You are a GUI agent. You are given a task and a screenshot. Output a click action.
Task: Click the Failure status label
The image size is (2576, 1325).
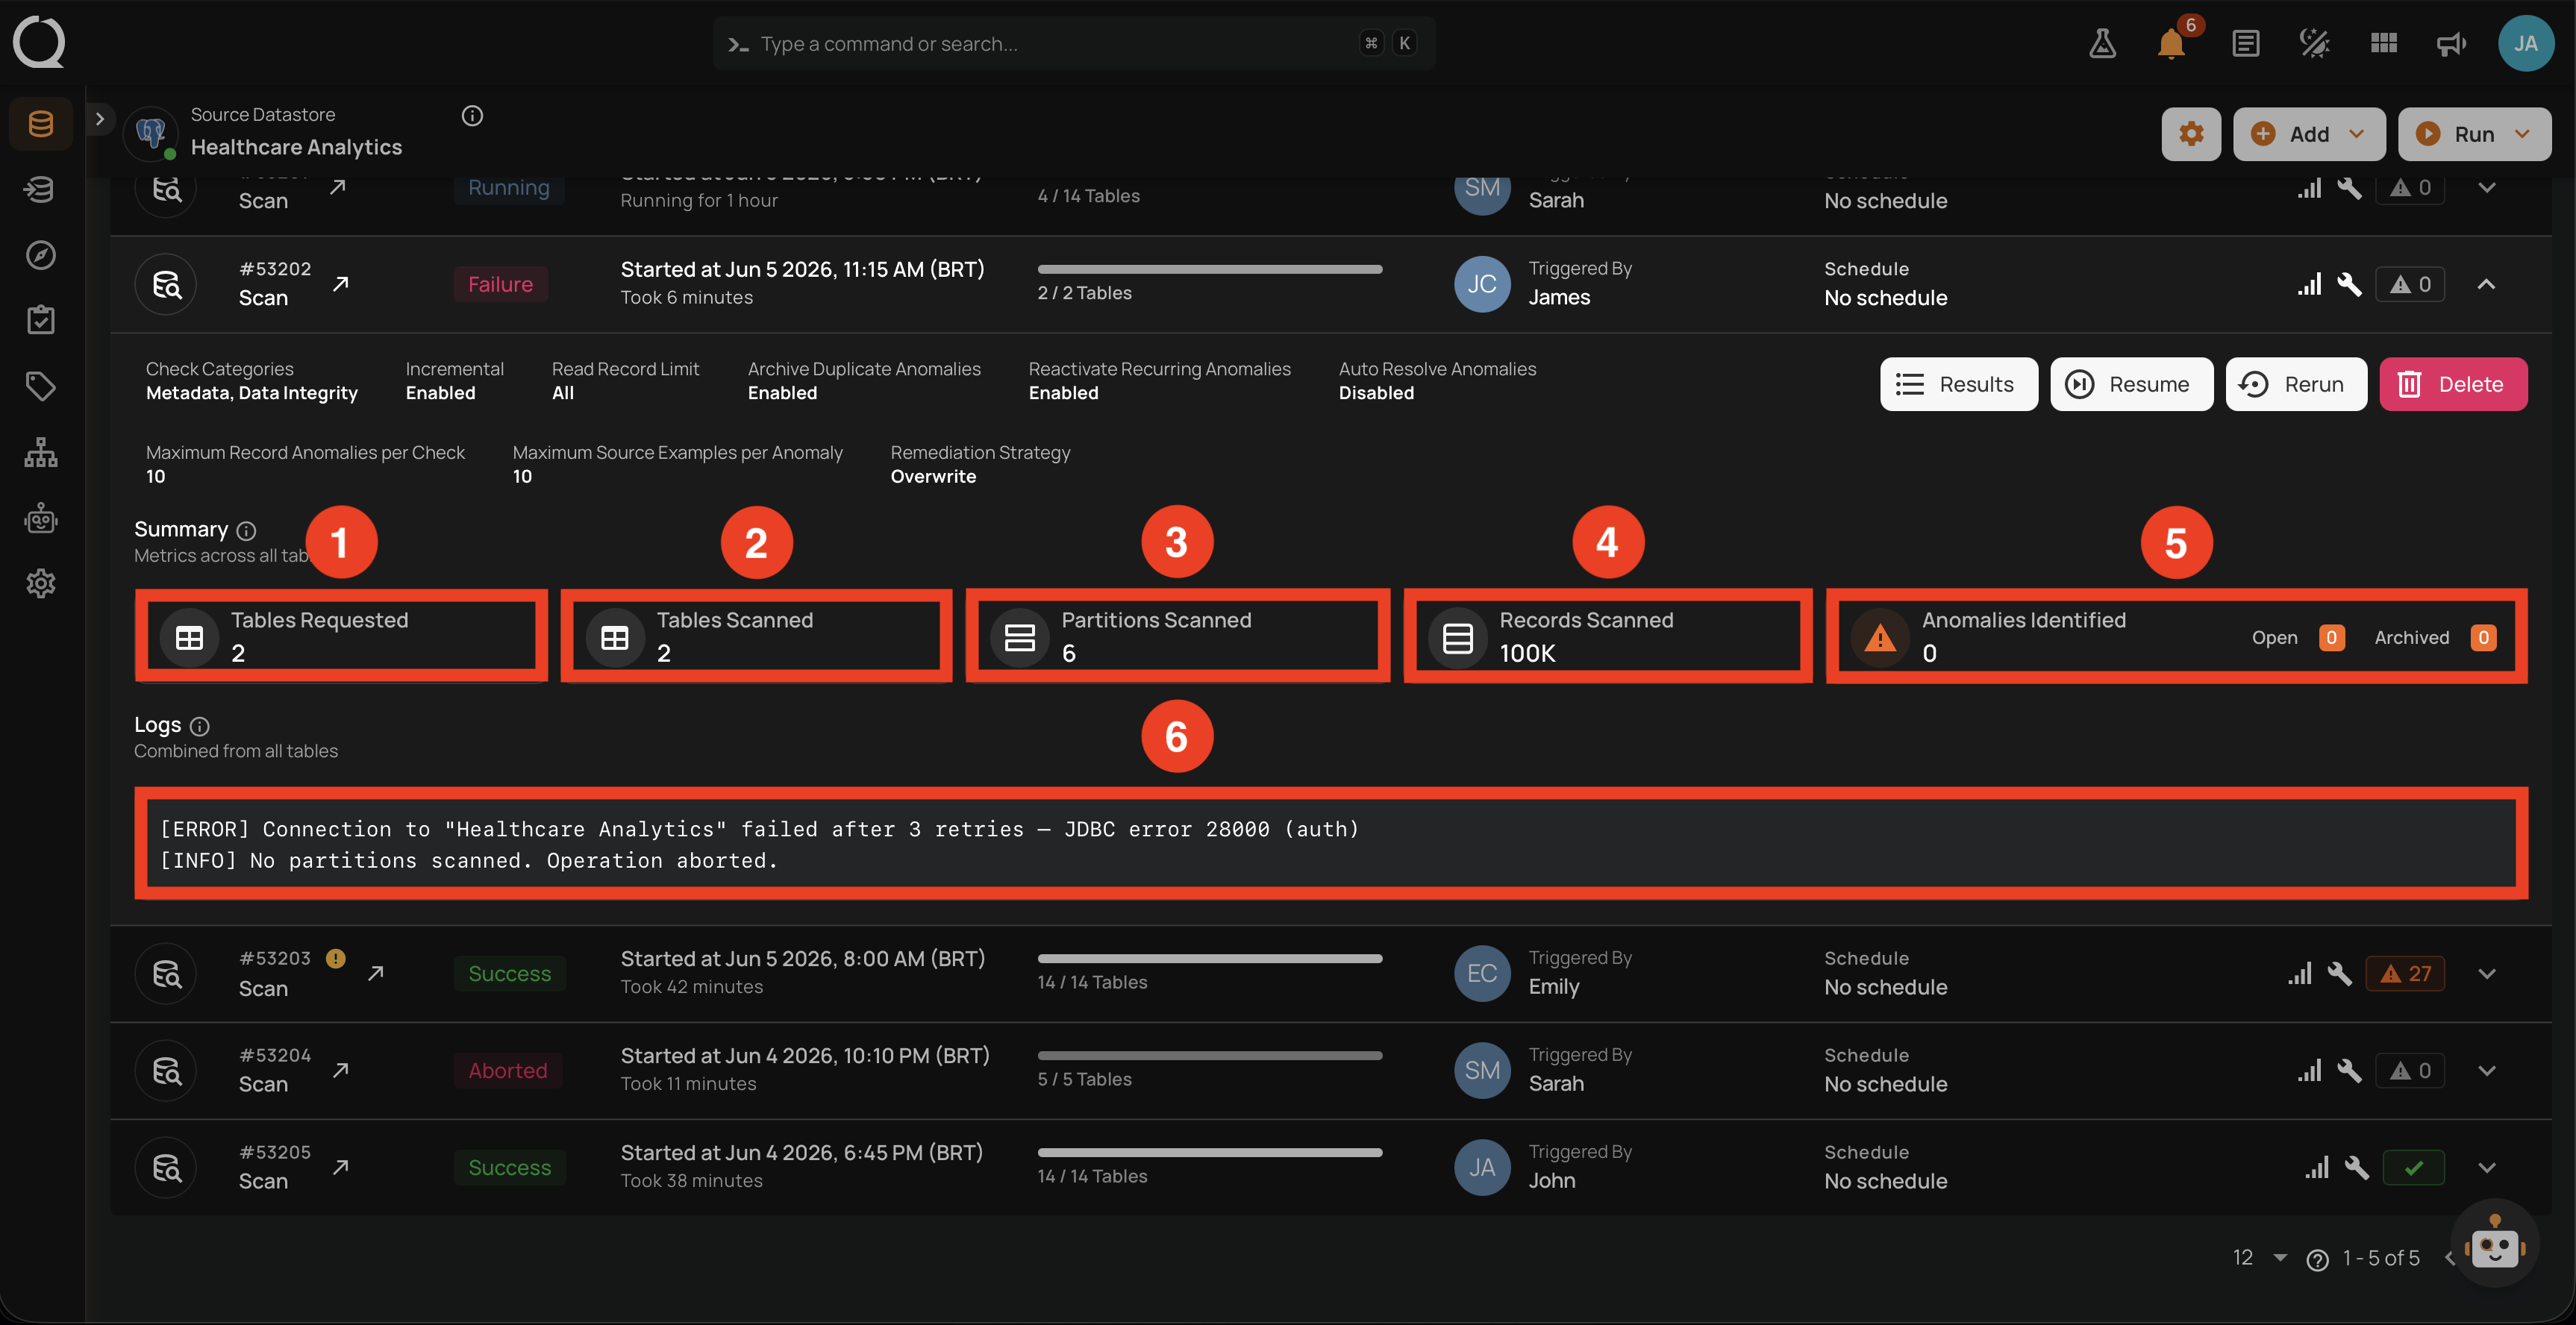point(500,284)
